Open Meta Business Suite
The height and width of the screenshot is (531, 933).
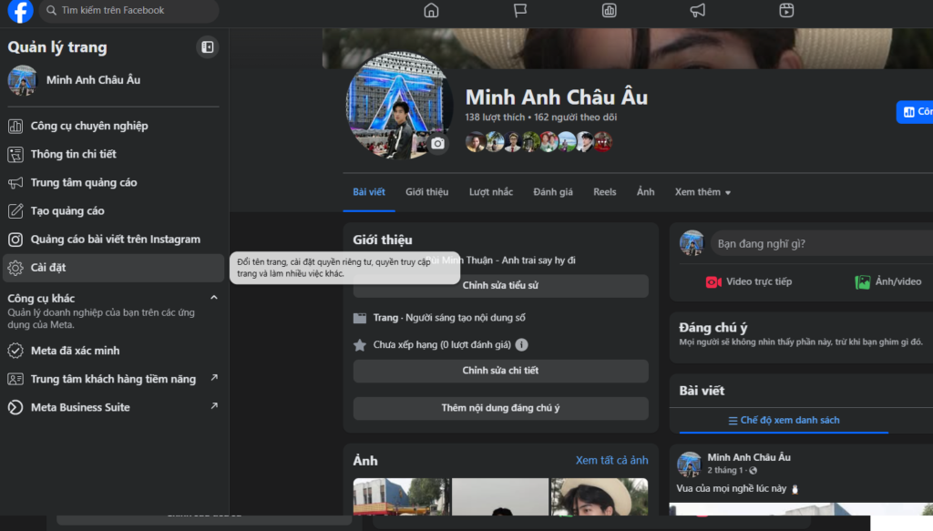(x=77, y=407)
